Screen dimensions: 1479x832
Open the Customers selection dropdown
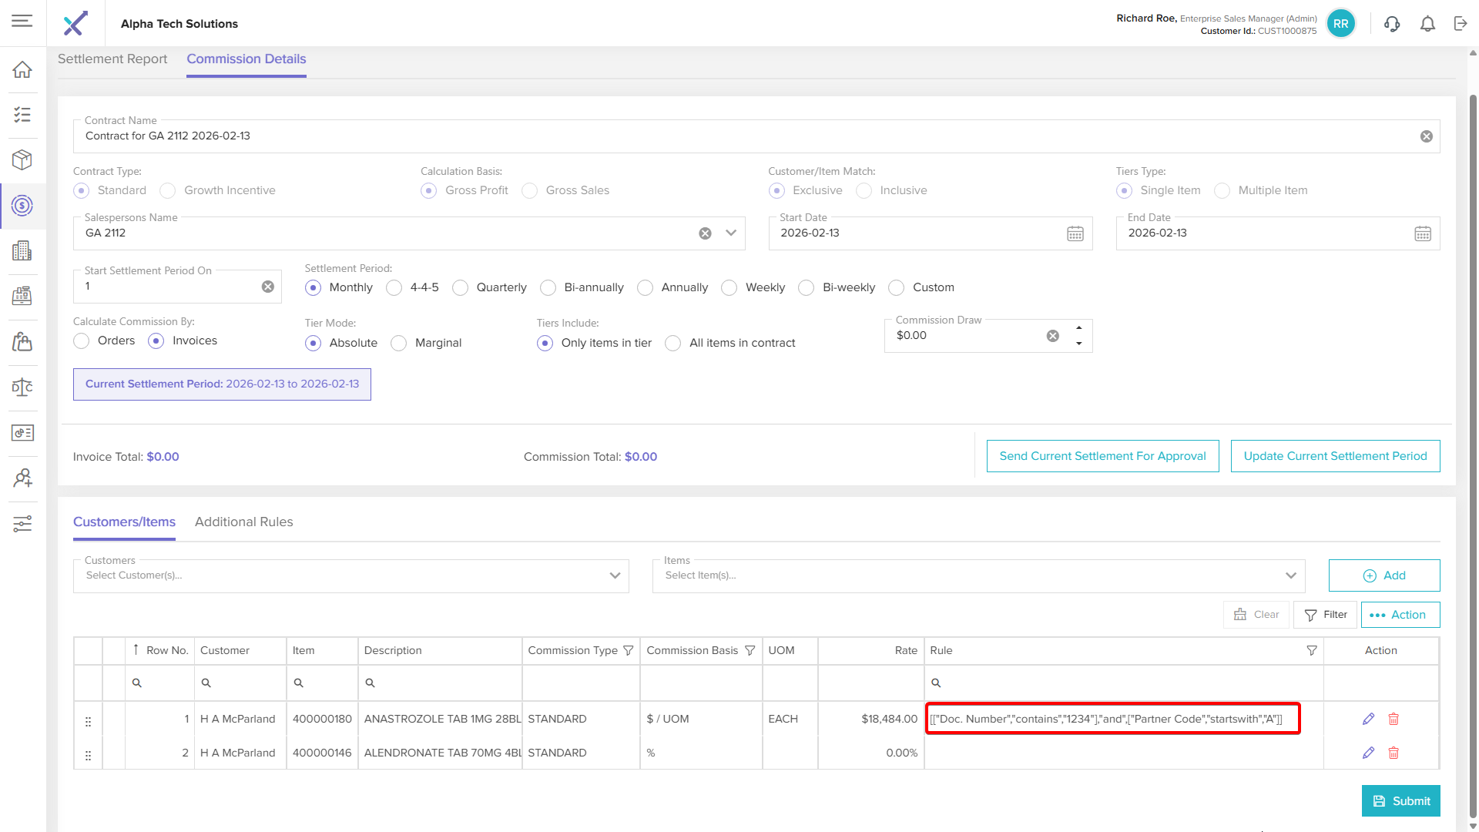[615, 575]
